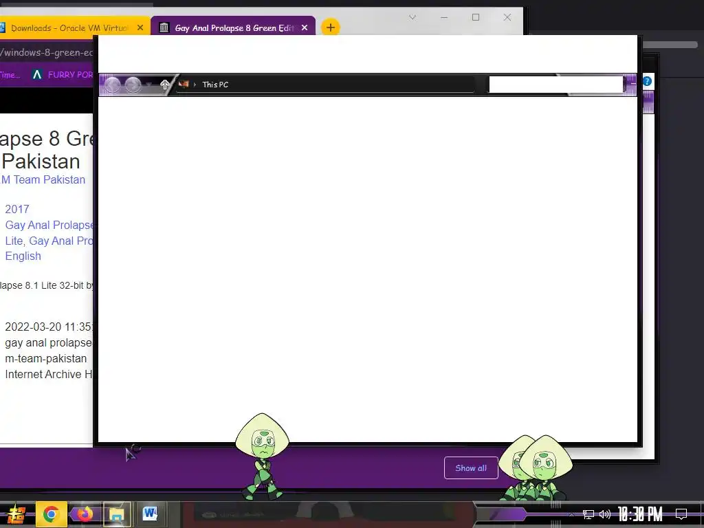This screenshot has height=528, width=704.
Task: Click the Explorer search box
Action: [x=555, y=85]
